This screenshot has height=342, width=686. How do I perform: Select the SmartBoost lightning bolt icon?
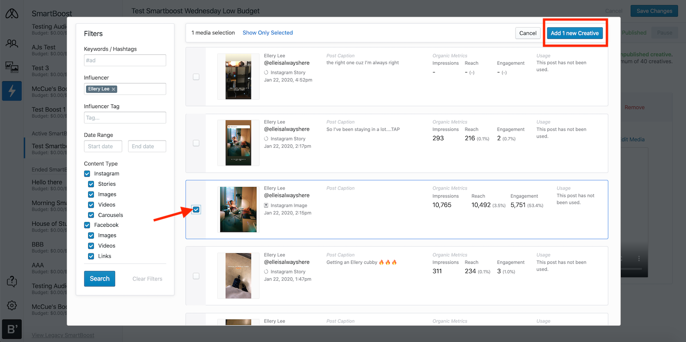point(12,91)
